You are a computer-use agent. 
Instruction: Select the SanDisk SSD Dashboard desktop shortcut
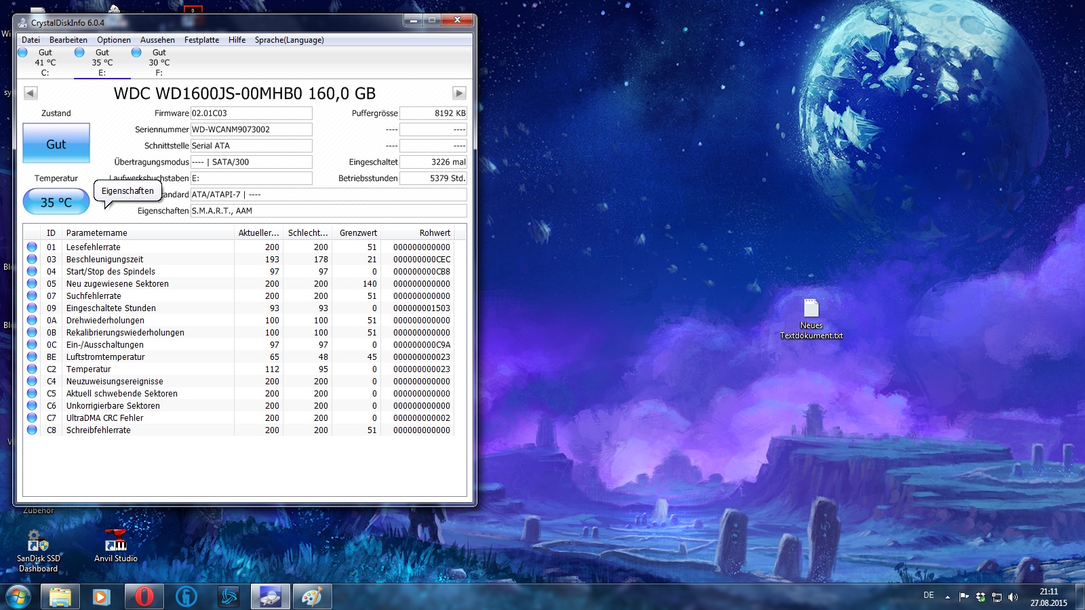pos(39,550)
